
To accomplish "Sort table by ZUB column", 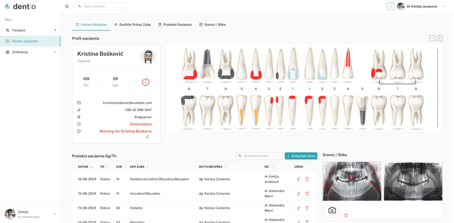I will tap(120, 167).
